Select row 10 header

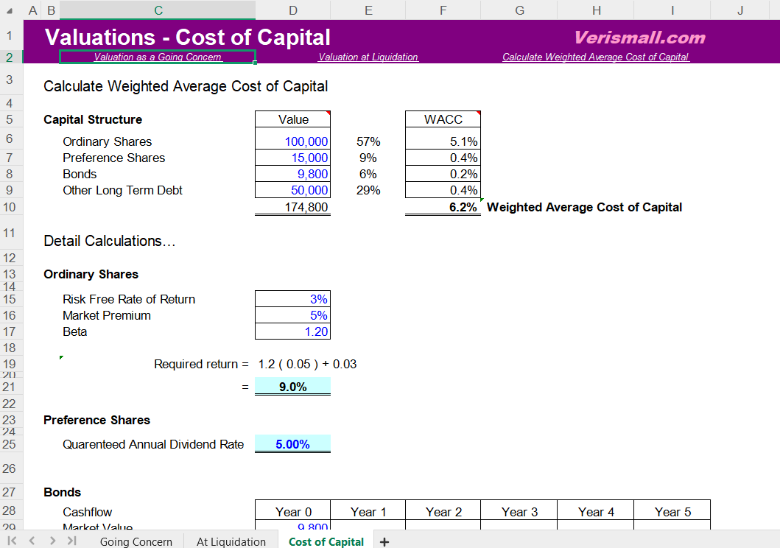10,207
